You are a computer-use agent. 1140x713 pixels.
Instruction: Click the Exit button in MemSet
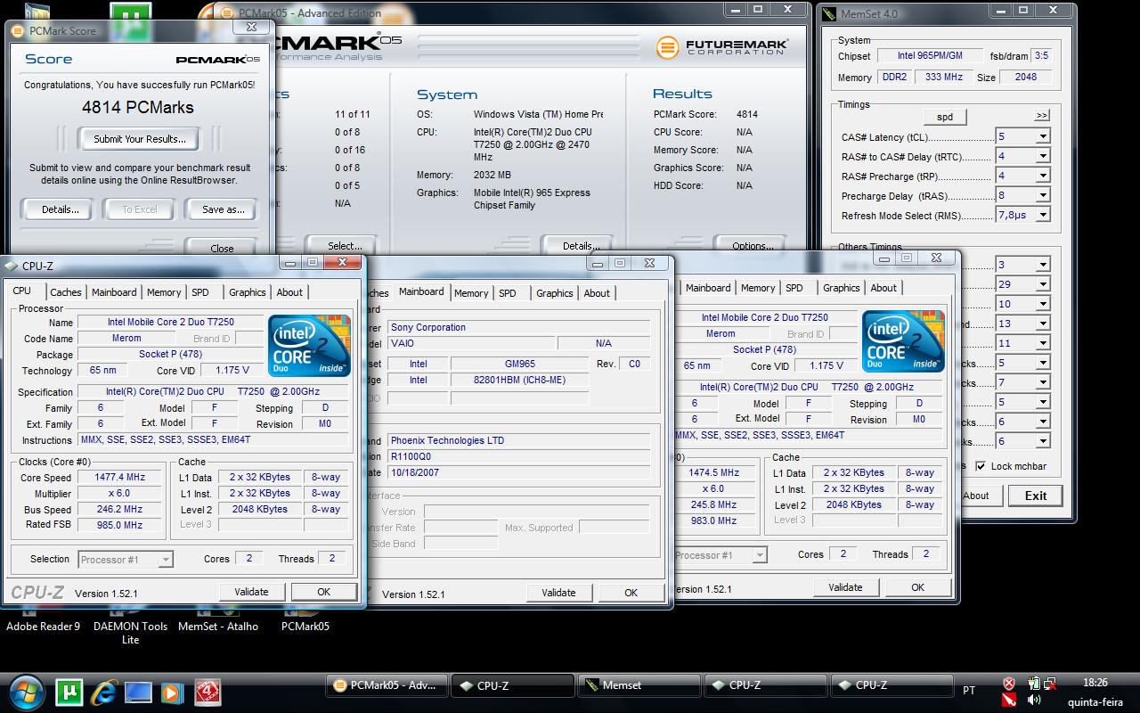[1036, 496]
